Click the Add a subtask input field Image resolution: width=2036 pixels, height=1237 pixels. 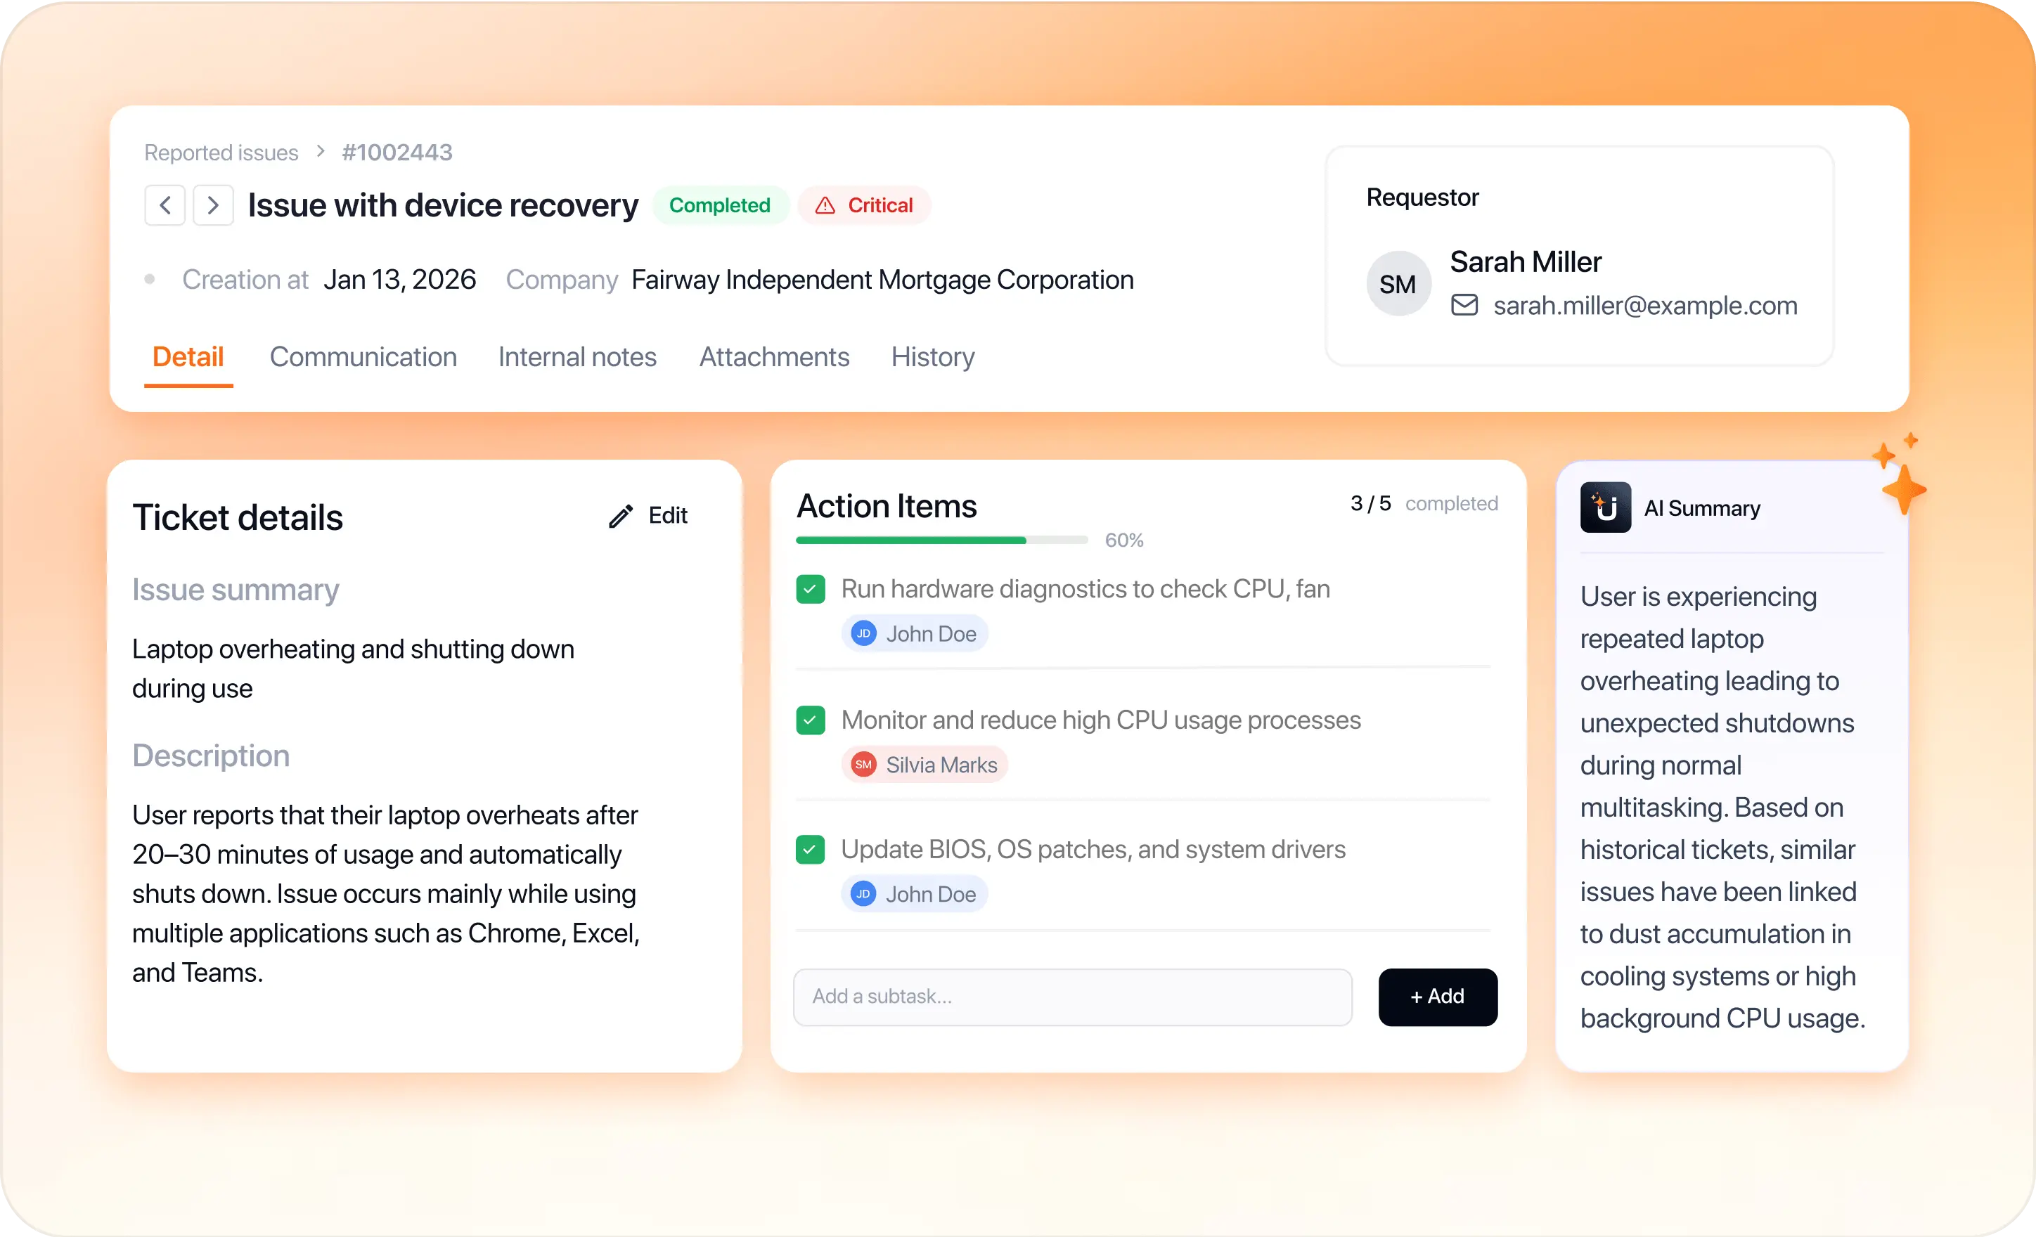[x=1073, y=997]
